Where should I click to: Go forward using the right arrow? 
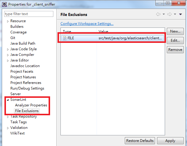[169, 14]
